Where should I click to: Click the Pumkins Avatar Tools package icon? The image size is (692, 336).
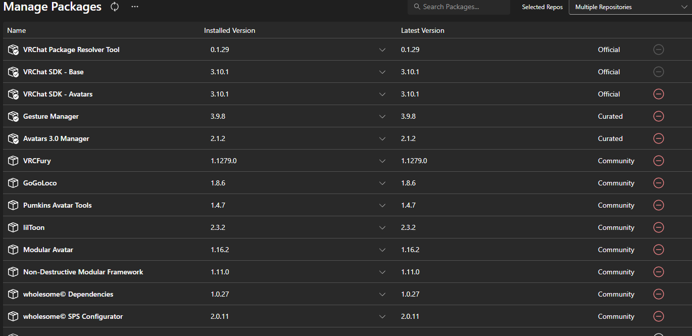pos(13,205)
